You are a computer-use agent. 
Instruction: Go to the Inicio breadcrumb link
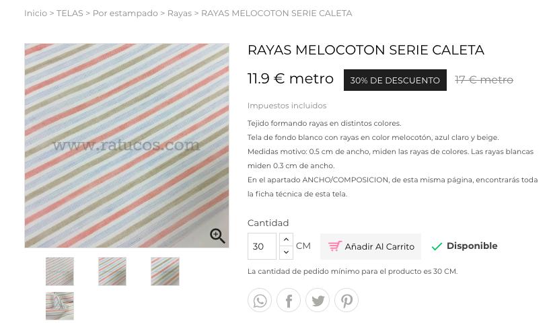click(x=36, y=13)
